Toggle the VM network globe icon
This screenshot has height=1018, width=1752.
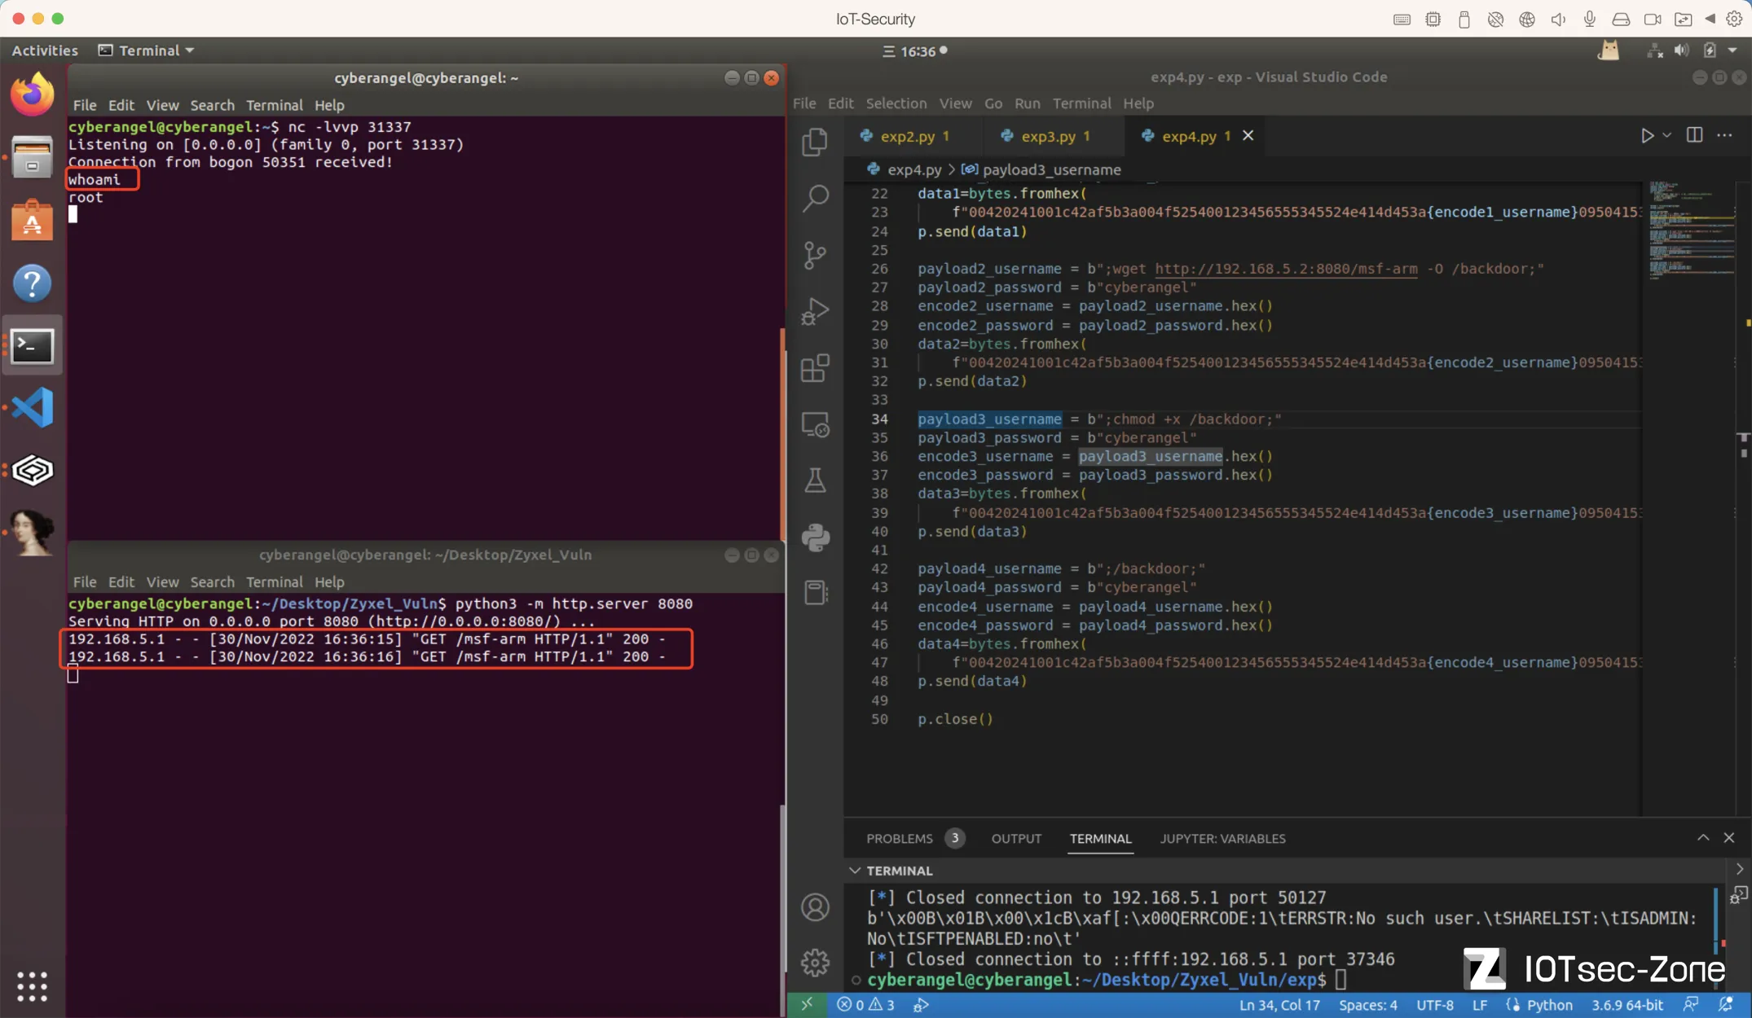(1526, 19)
